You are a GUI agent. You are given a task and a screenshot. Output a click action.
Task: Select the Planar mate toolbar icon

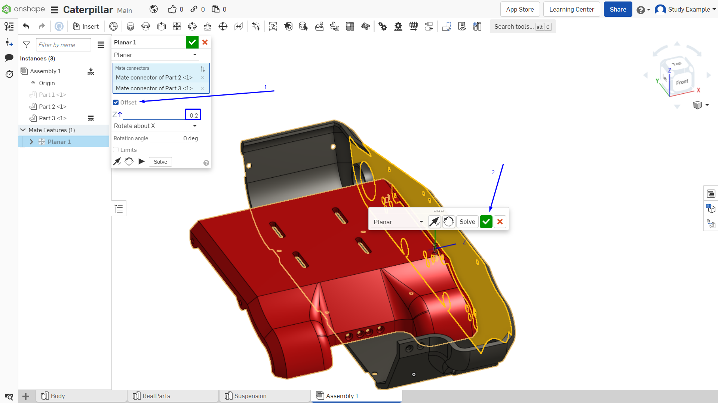pyautogui.click(x=177, y=26)
